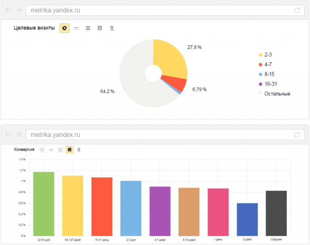Select column chart icon in Конверсия panel
This screenshot has width=310, height=245.
pos(69,150)
